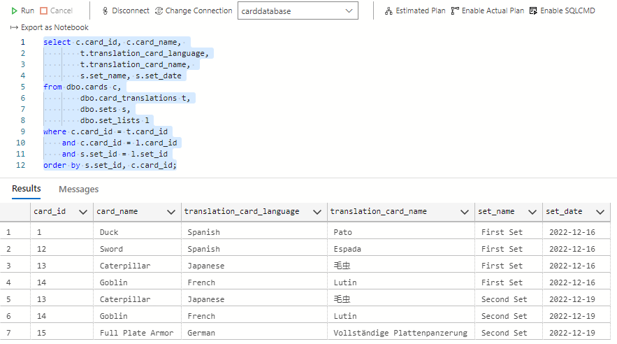
Task: Switch to the Messages tab
Action: 79,189
